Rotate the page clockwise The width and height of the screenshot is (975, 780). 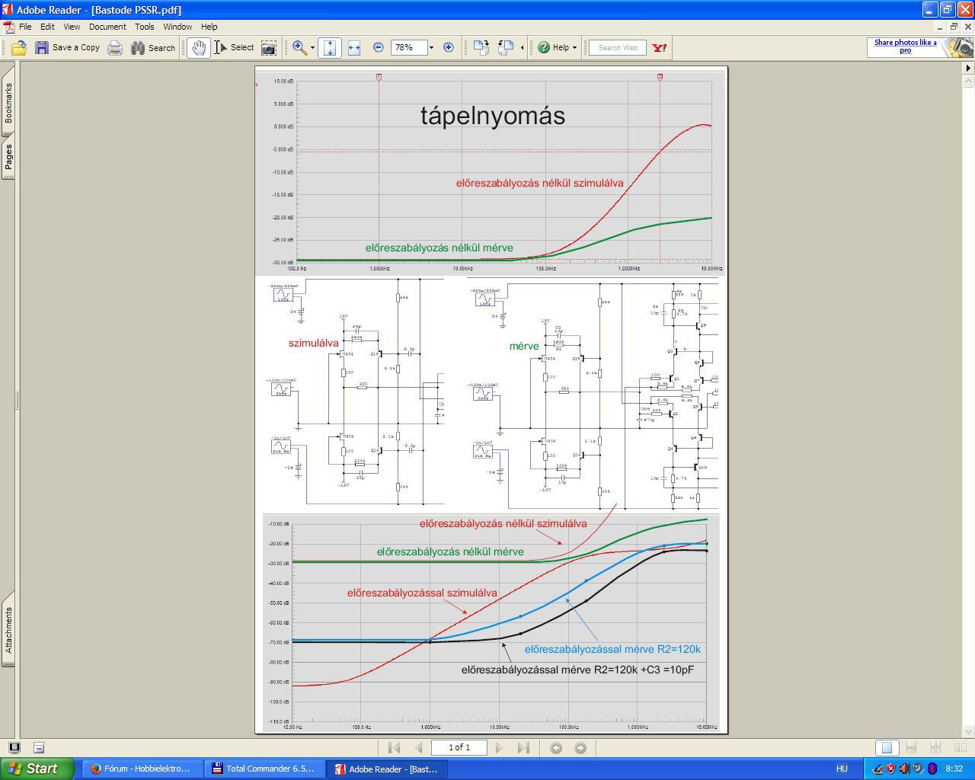(481, 48)
